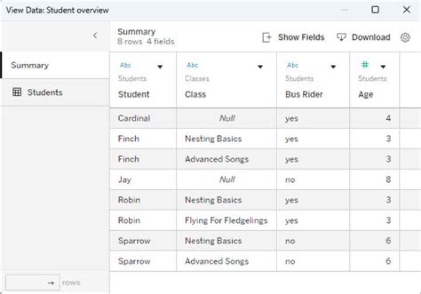Open the Class column dropdown arrow
This screenshot has width=421, height=294.
[260, 67]
